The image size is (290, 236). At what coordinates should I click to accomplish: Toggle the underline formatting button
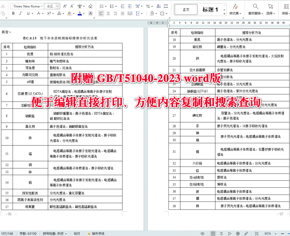click(x=28, y=13)
